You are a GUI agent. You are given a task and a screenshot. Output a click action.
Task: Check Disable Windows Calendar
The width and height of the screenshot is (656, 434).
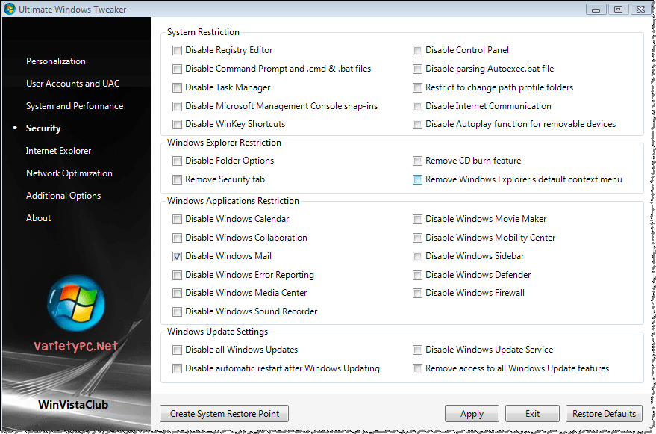pos(178,219)
